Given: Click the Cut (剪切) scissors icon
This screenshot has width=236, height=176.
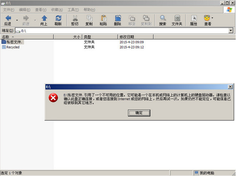Looking at the screenshot, I should (75, 18).
